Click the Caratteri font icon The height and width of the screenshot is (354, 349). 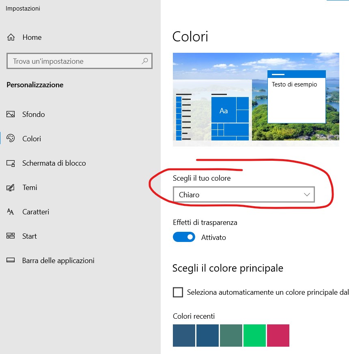(11, 212)
